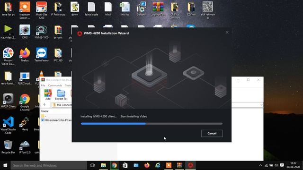Open the Windows Start menu
This screenshot has height=170, width=303.
pyautogui.click(x=5, y=165)
